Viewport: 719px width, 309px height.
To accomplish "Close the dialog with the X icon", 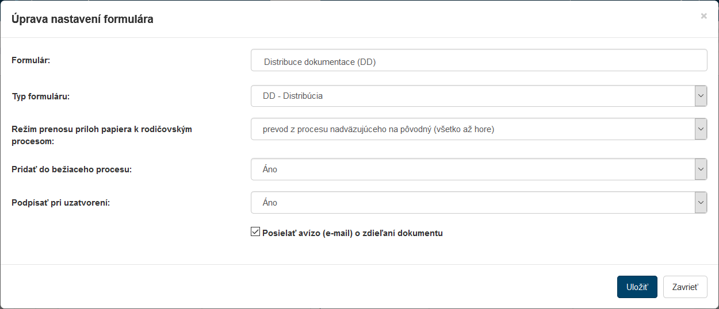I will (703, 16).
